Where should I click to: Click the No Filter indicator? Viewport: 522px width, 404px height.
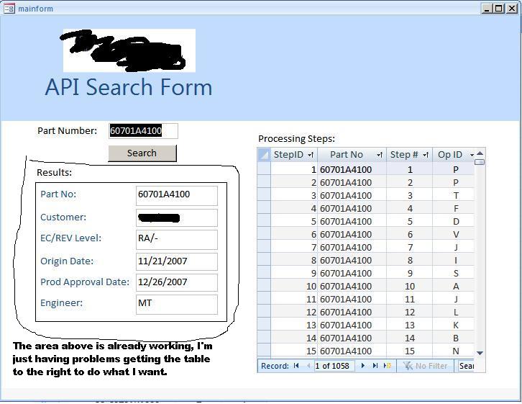click(x=425, y=366)
